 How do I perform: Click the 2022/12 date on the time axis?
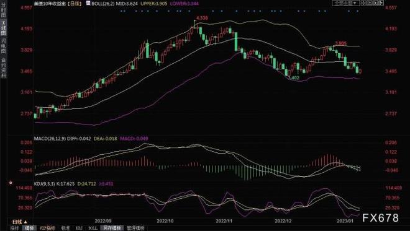point(283,221)
